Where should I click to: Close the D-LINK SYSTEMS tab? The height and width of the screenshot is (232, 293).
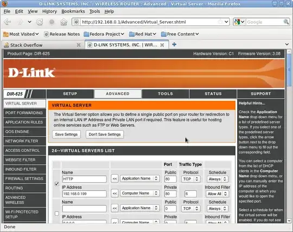(162, 45)
